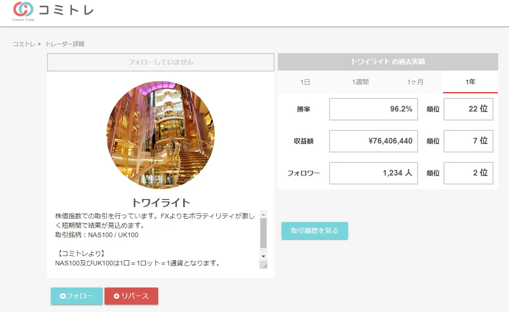Click the plus icon on リバース button
Viewport: 509px width, 312px height.
pyautogui.click(x=117, y=296)
